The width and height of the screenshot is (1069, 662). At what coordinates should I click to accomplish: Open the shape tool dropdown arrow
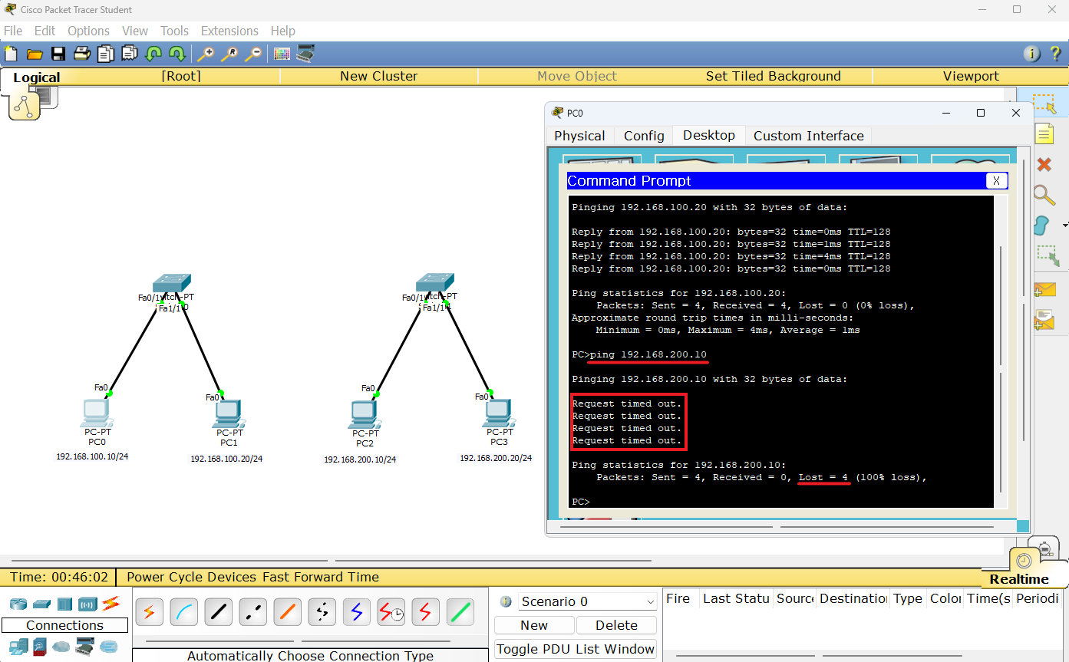coord(1064,226)
